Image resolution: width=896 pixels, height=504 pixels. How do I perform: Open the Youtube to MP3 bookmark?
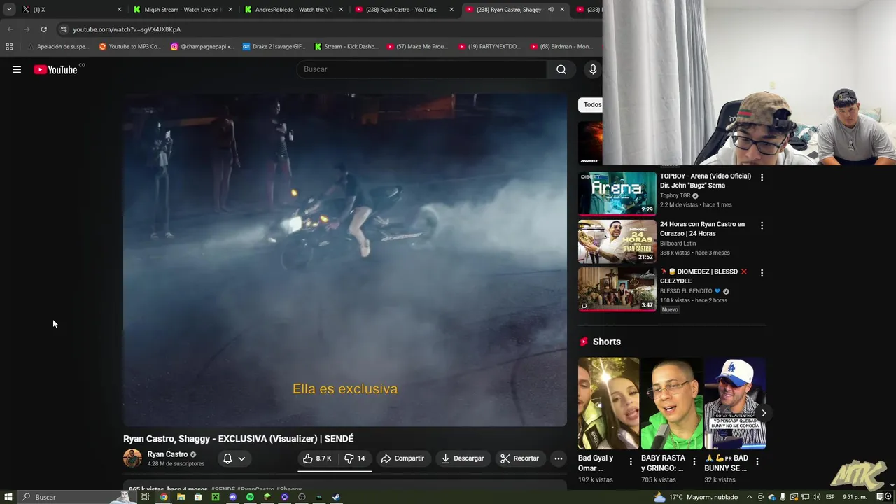click(x=130, y=47)
